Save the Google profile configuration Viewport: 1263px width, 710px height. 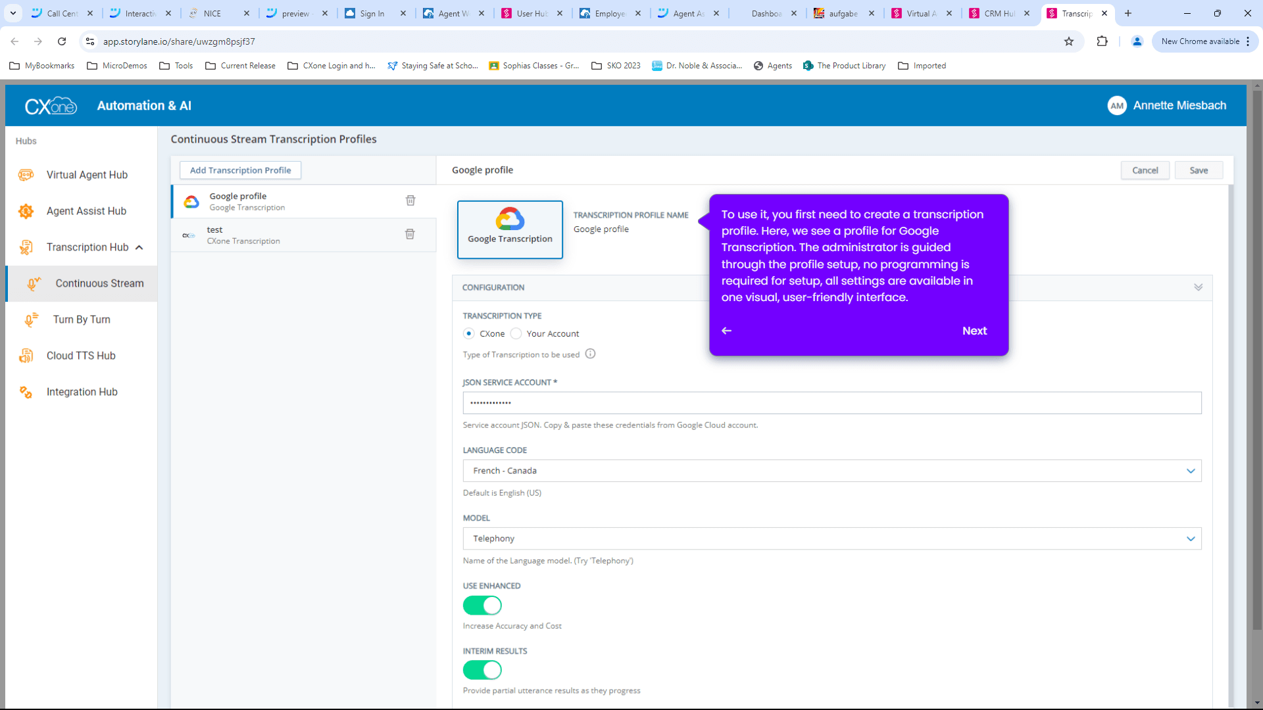tap(1199, 170)
